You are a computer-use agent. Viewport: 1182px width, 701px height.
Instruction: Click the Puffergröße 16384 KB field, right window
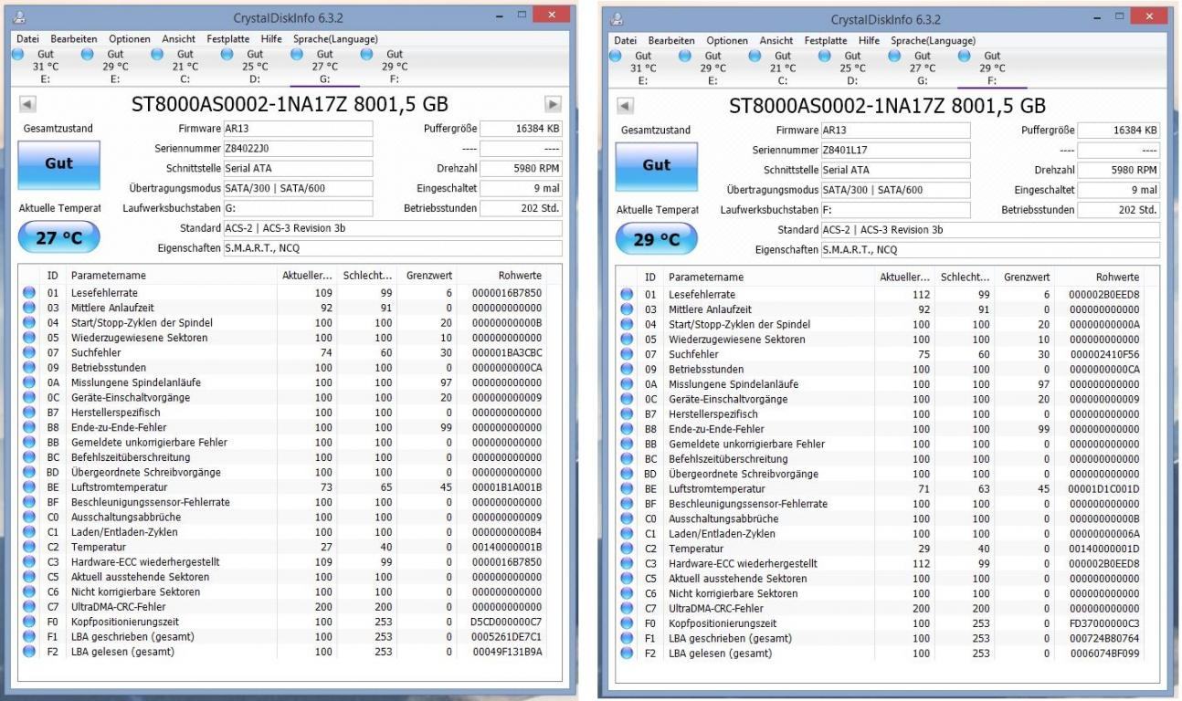[1118, 131]
